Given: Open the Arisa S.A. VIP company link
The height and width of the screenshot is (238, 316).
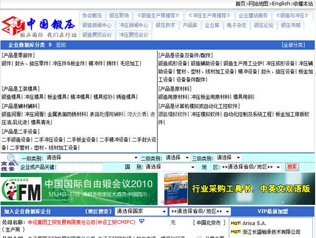Looking at the screenshot, I should [254, 223].
